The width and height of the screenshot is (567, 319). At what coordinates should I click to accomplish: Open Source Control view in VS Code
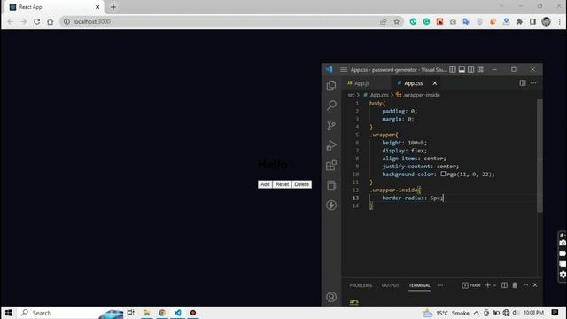(331, 125)
